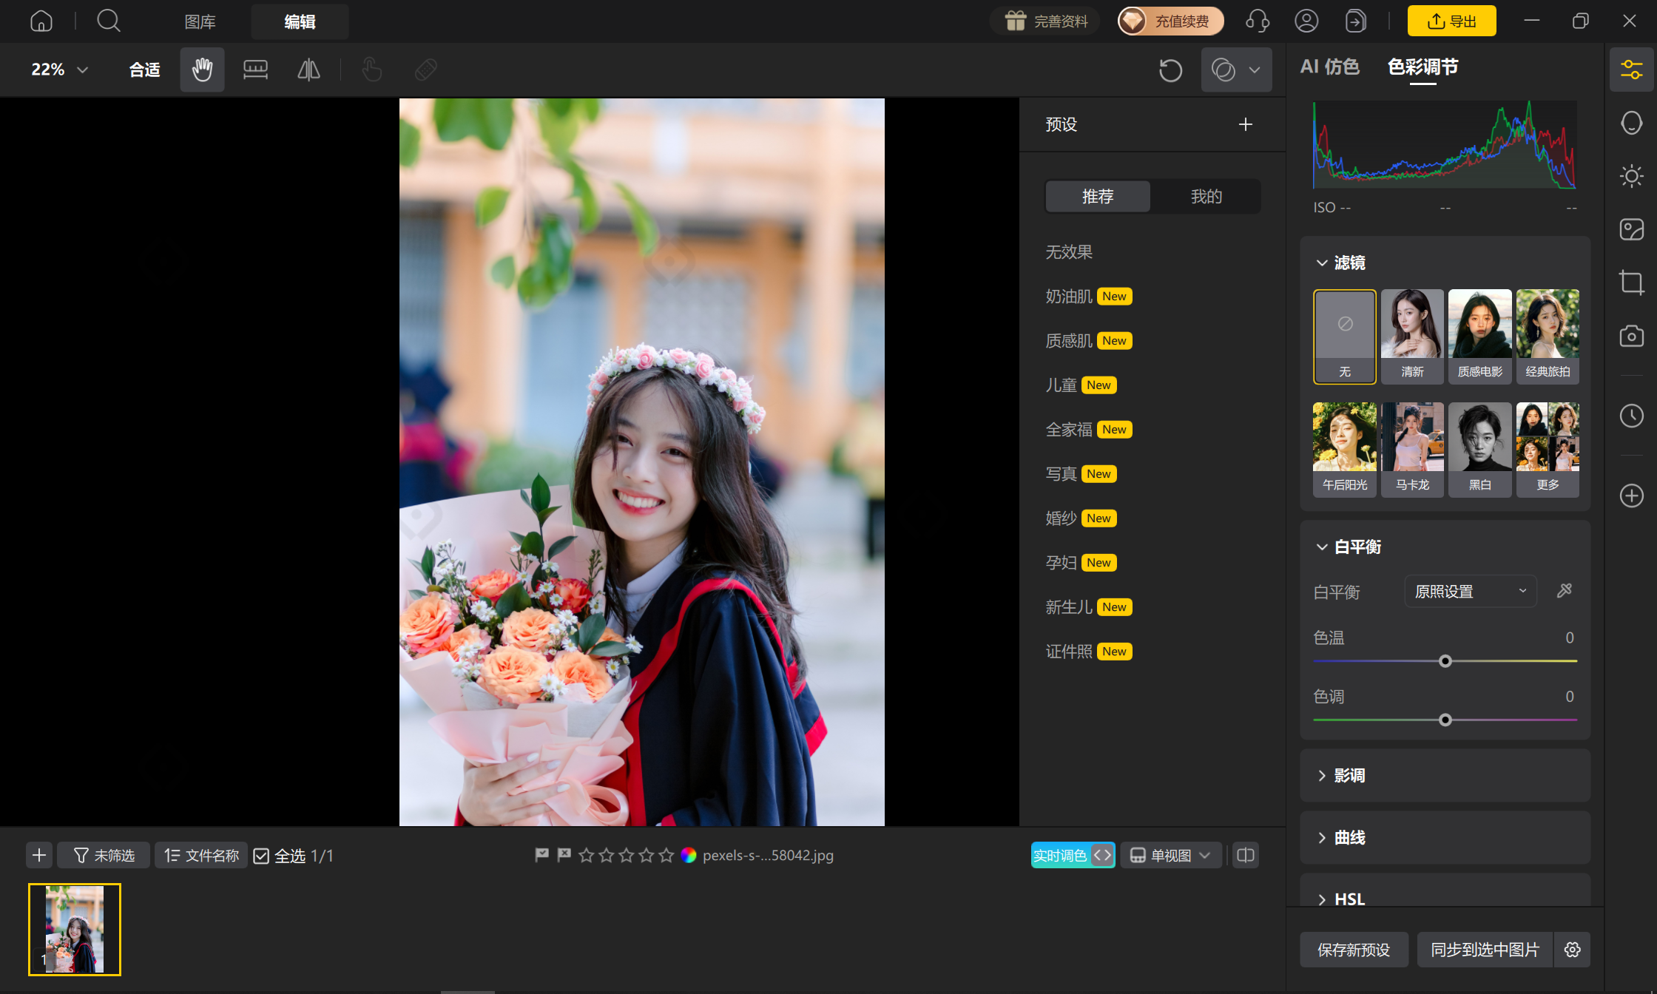The height and width of the screenshot is (994, 1657).
Task: Click the white balance eyedropper icon
Action: [1564, 591]
